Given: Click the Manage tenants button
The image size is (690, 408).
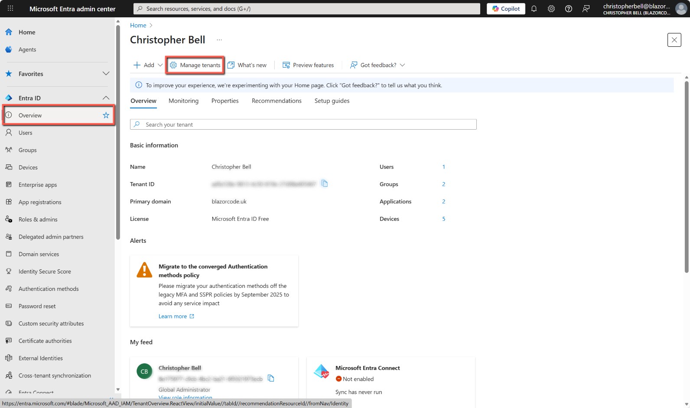Looking at the screenshot, I should pos(195,65).
